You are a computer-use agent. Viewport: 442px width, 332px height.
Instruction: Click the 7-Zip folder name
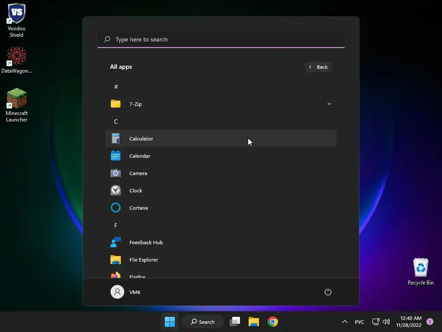click(136, 104)
